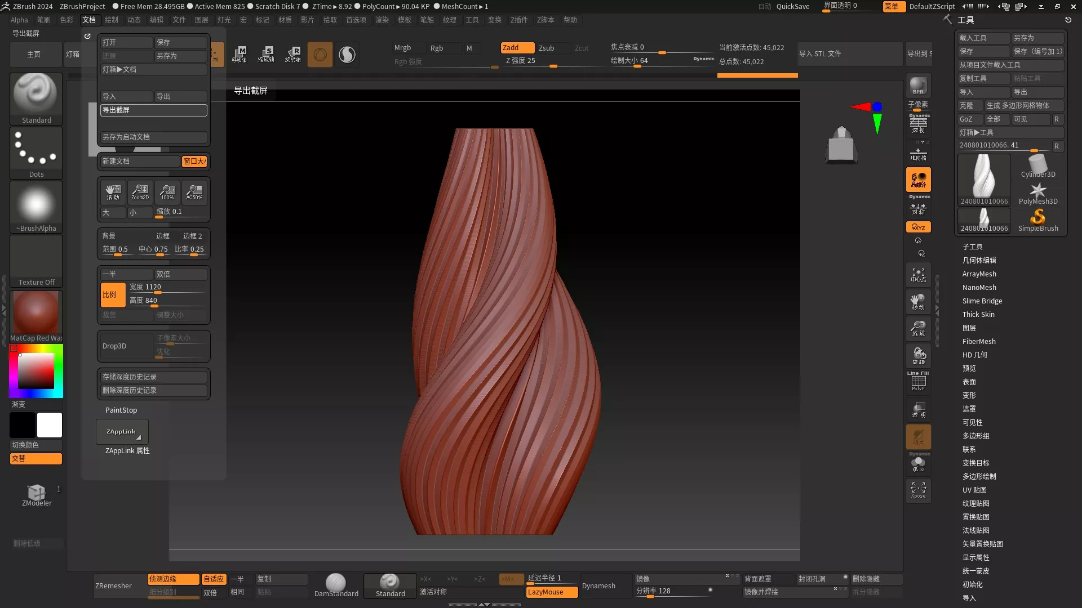
Task: Select the ZModeler brush icon
Action: tap(37, 495)
